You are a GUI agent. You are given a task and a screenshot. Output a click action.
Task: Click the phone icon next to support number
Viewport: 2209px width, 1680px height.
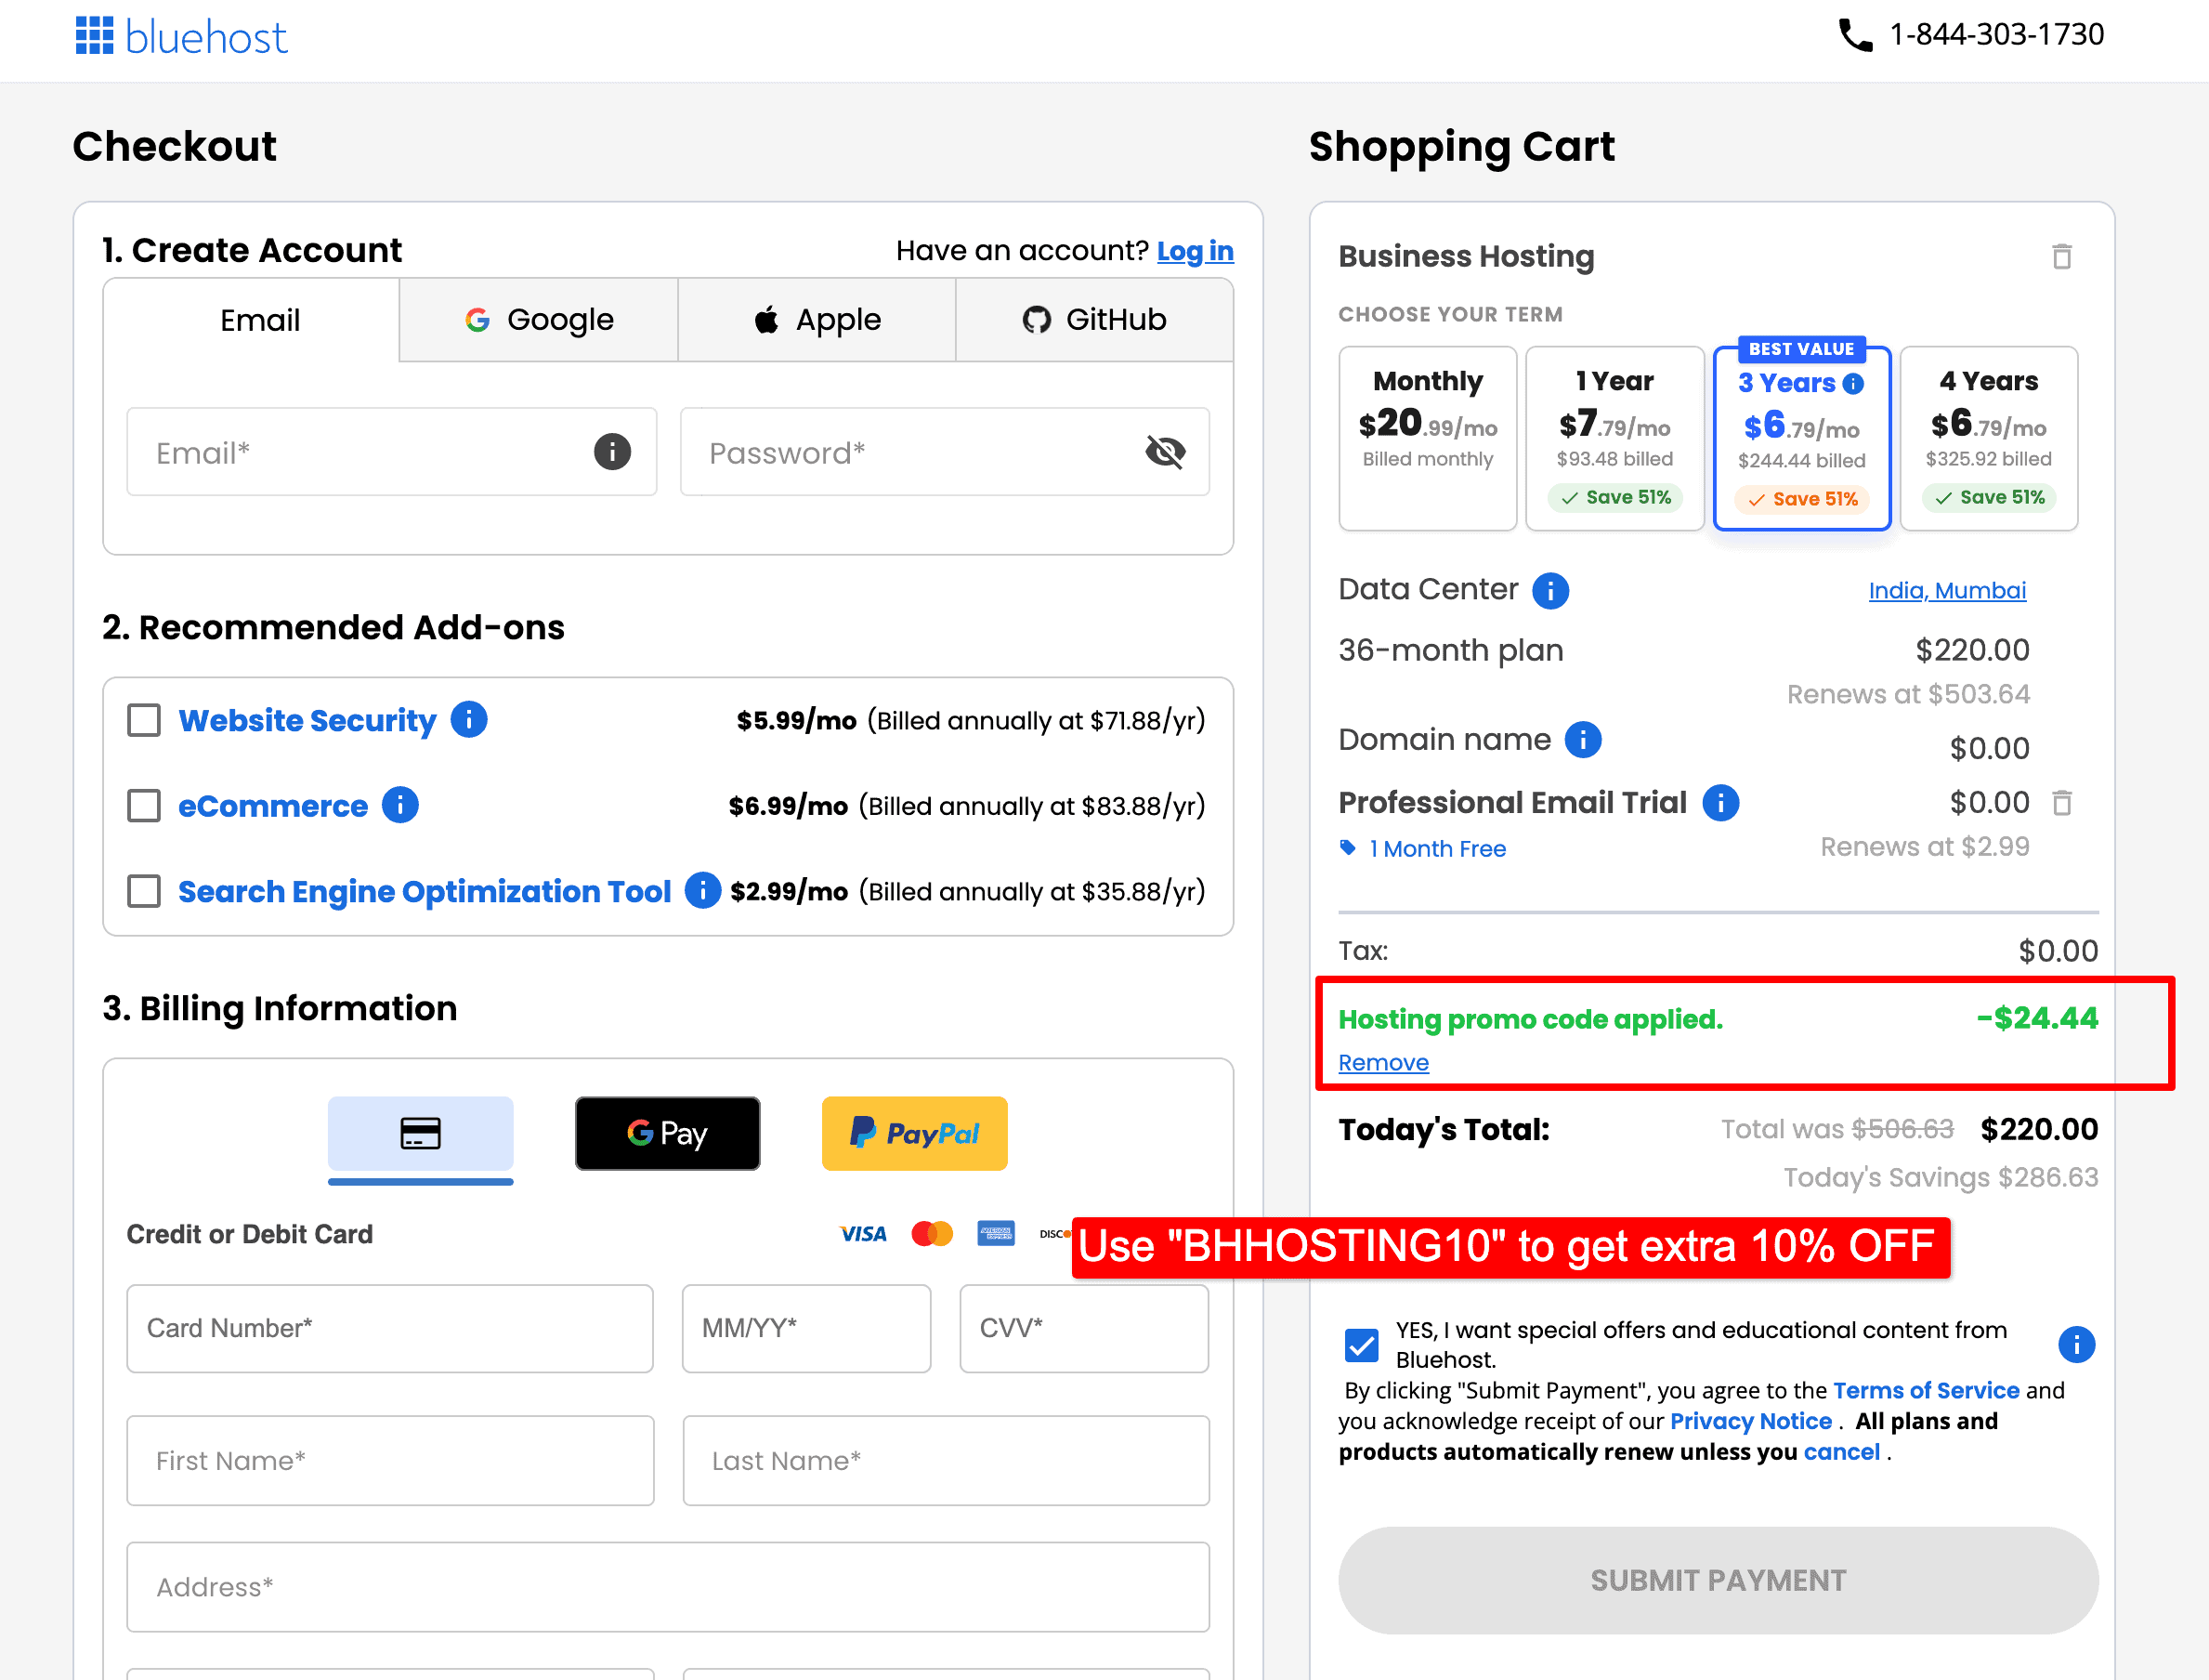coord(1855,35)
